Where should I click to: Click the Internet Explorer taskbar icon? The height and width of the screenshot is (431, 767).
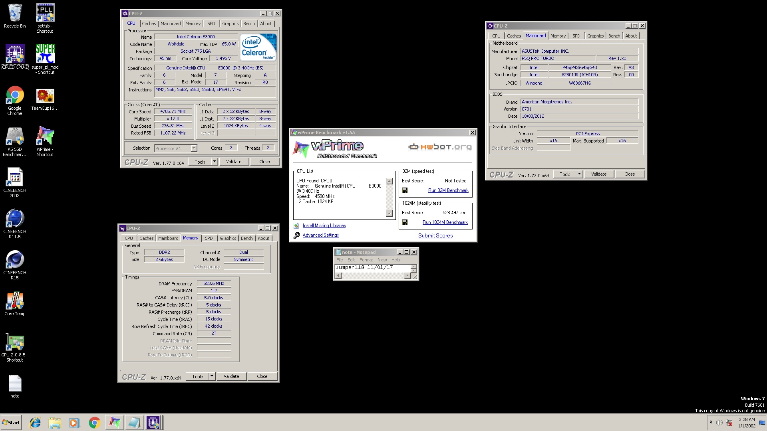pyautogui.click(x=35, y=423)
